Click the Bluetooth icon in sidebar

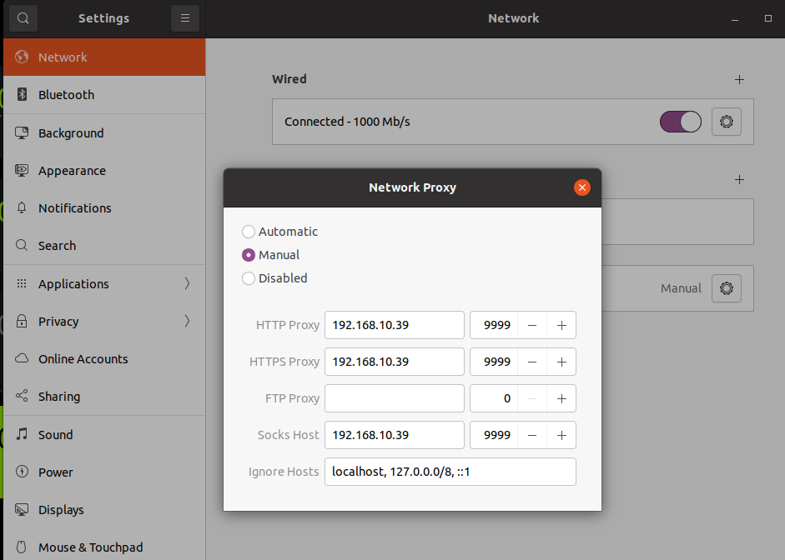point(22,94)
